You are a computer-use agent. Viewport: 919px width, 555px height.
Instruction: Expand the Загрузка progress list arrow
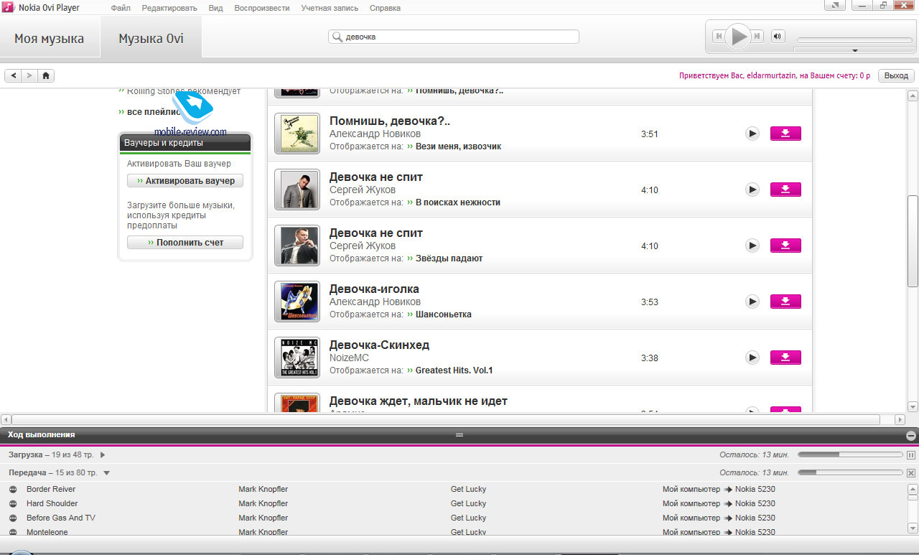(x=103, y=455)
